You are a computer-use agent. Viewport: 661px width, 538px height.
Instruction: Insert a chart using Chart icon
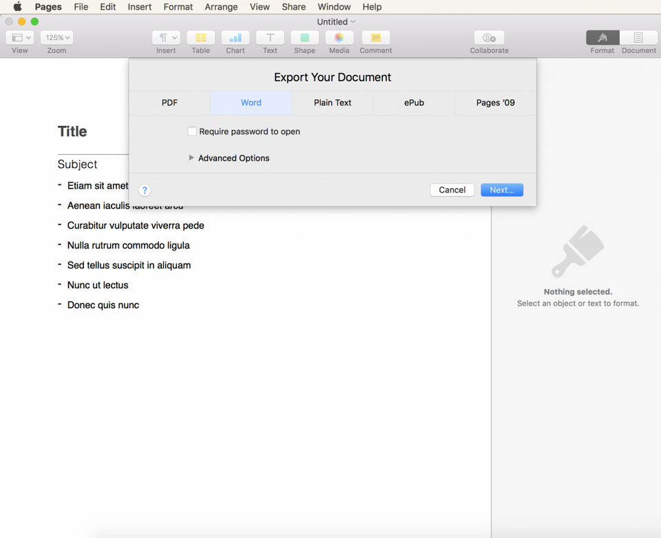235,38
